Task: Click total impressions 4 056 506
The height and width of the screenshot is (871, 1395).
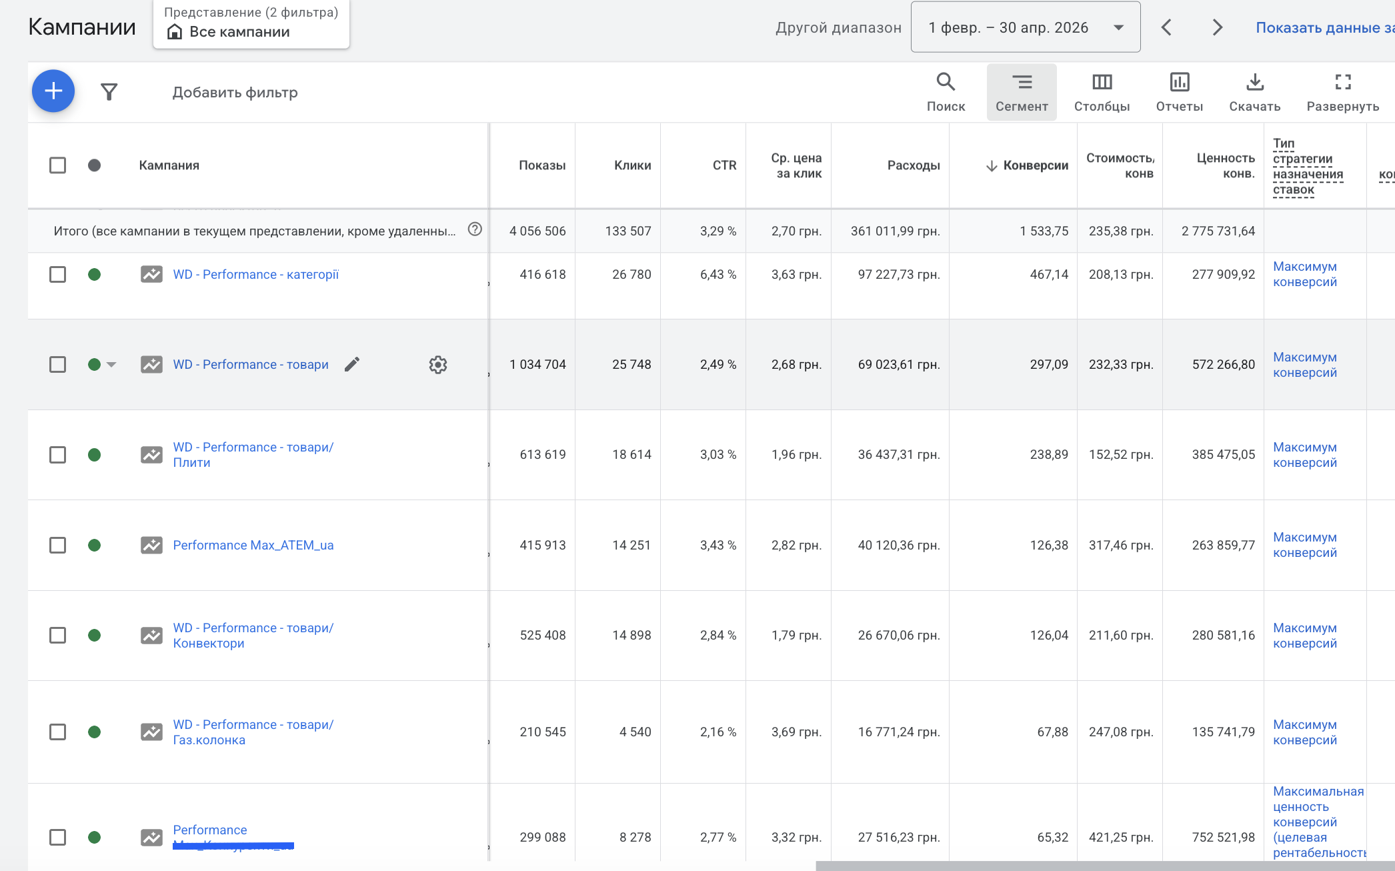Action: click(x=537, y=231)
